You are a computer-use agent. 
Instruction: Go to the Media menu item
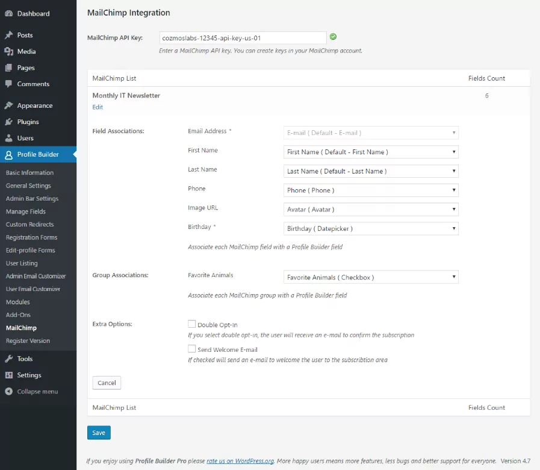click(38, 51)
